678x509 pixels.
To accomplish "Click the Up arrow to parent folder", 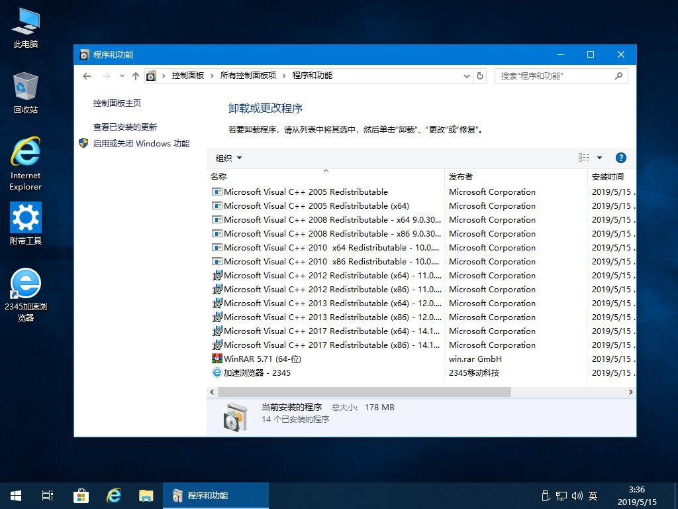I will 136,76.
